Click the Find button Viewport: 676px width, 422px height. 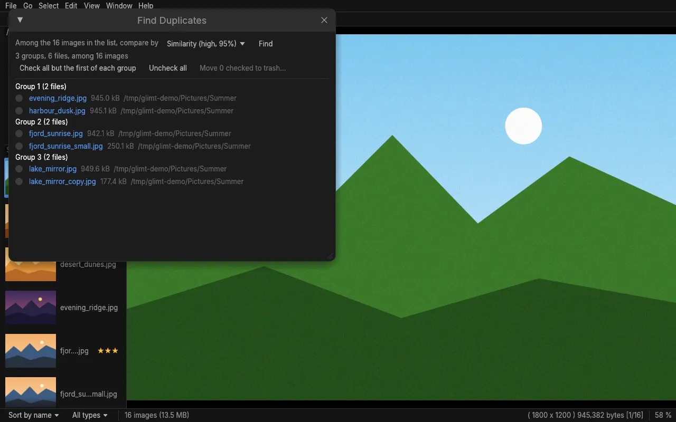point(266,44)
